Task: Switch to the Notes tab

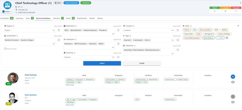Action: 70,18
